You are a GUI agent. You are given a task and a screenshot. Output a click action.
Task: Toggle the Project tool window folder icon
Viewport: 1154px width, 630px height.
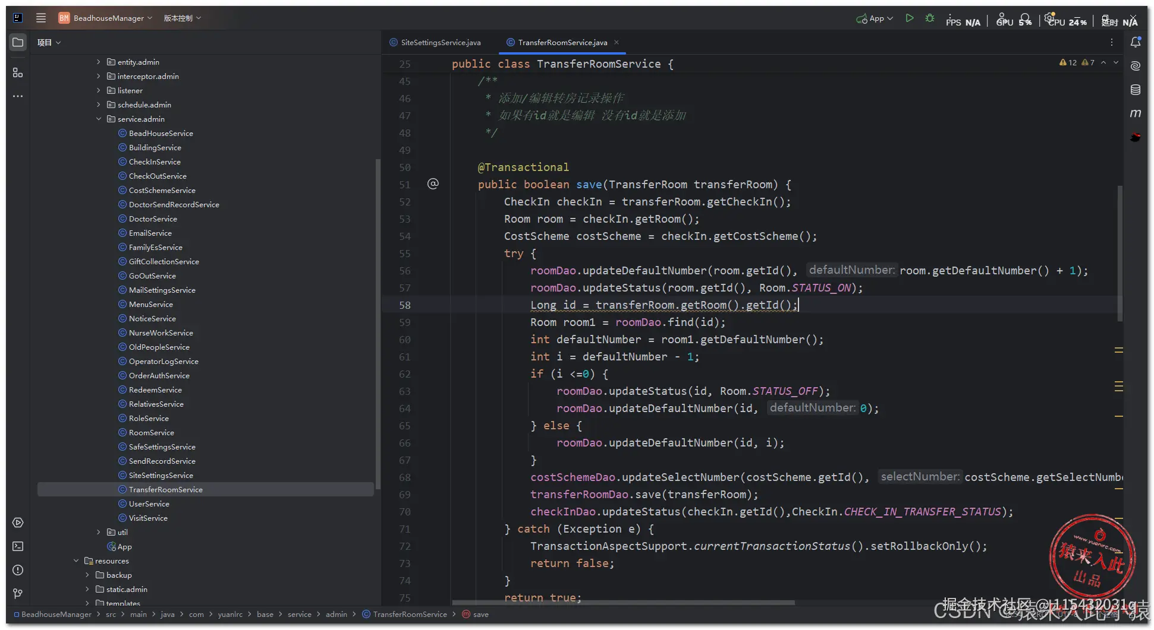point(18,43)
